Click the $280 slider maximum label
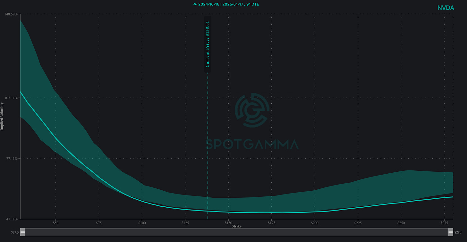Image resolution: width=467 pixels, height=242 pixels. point(458,232)
